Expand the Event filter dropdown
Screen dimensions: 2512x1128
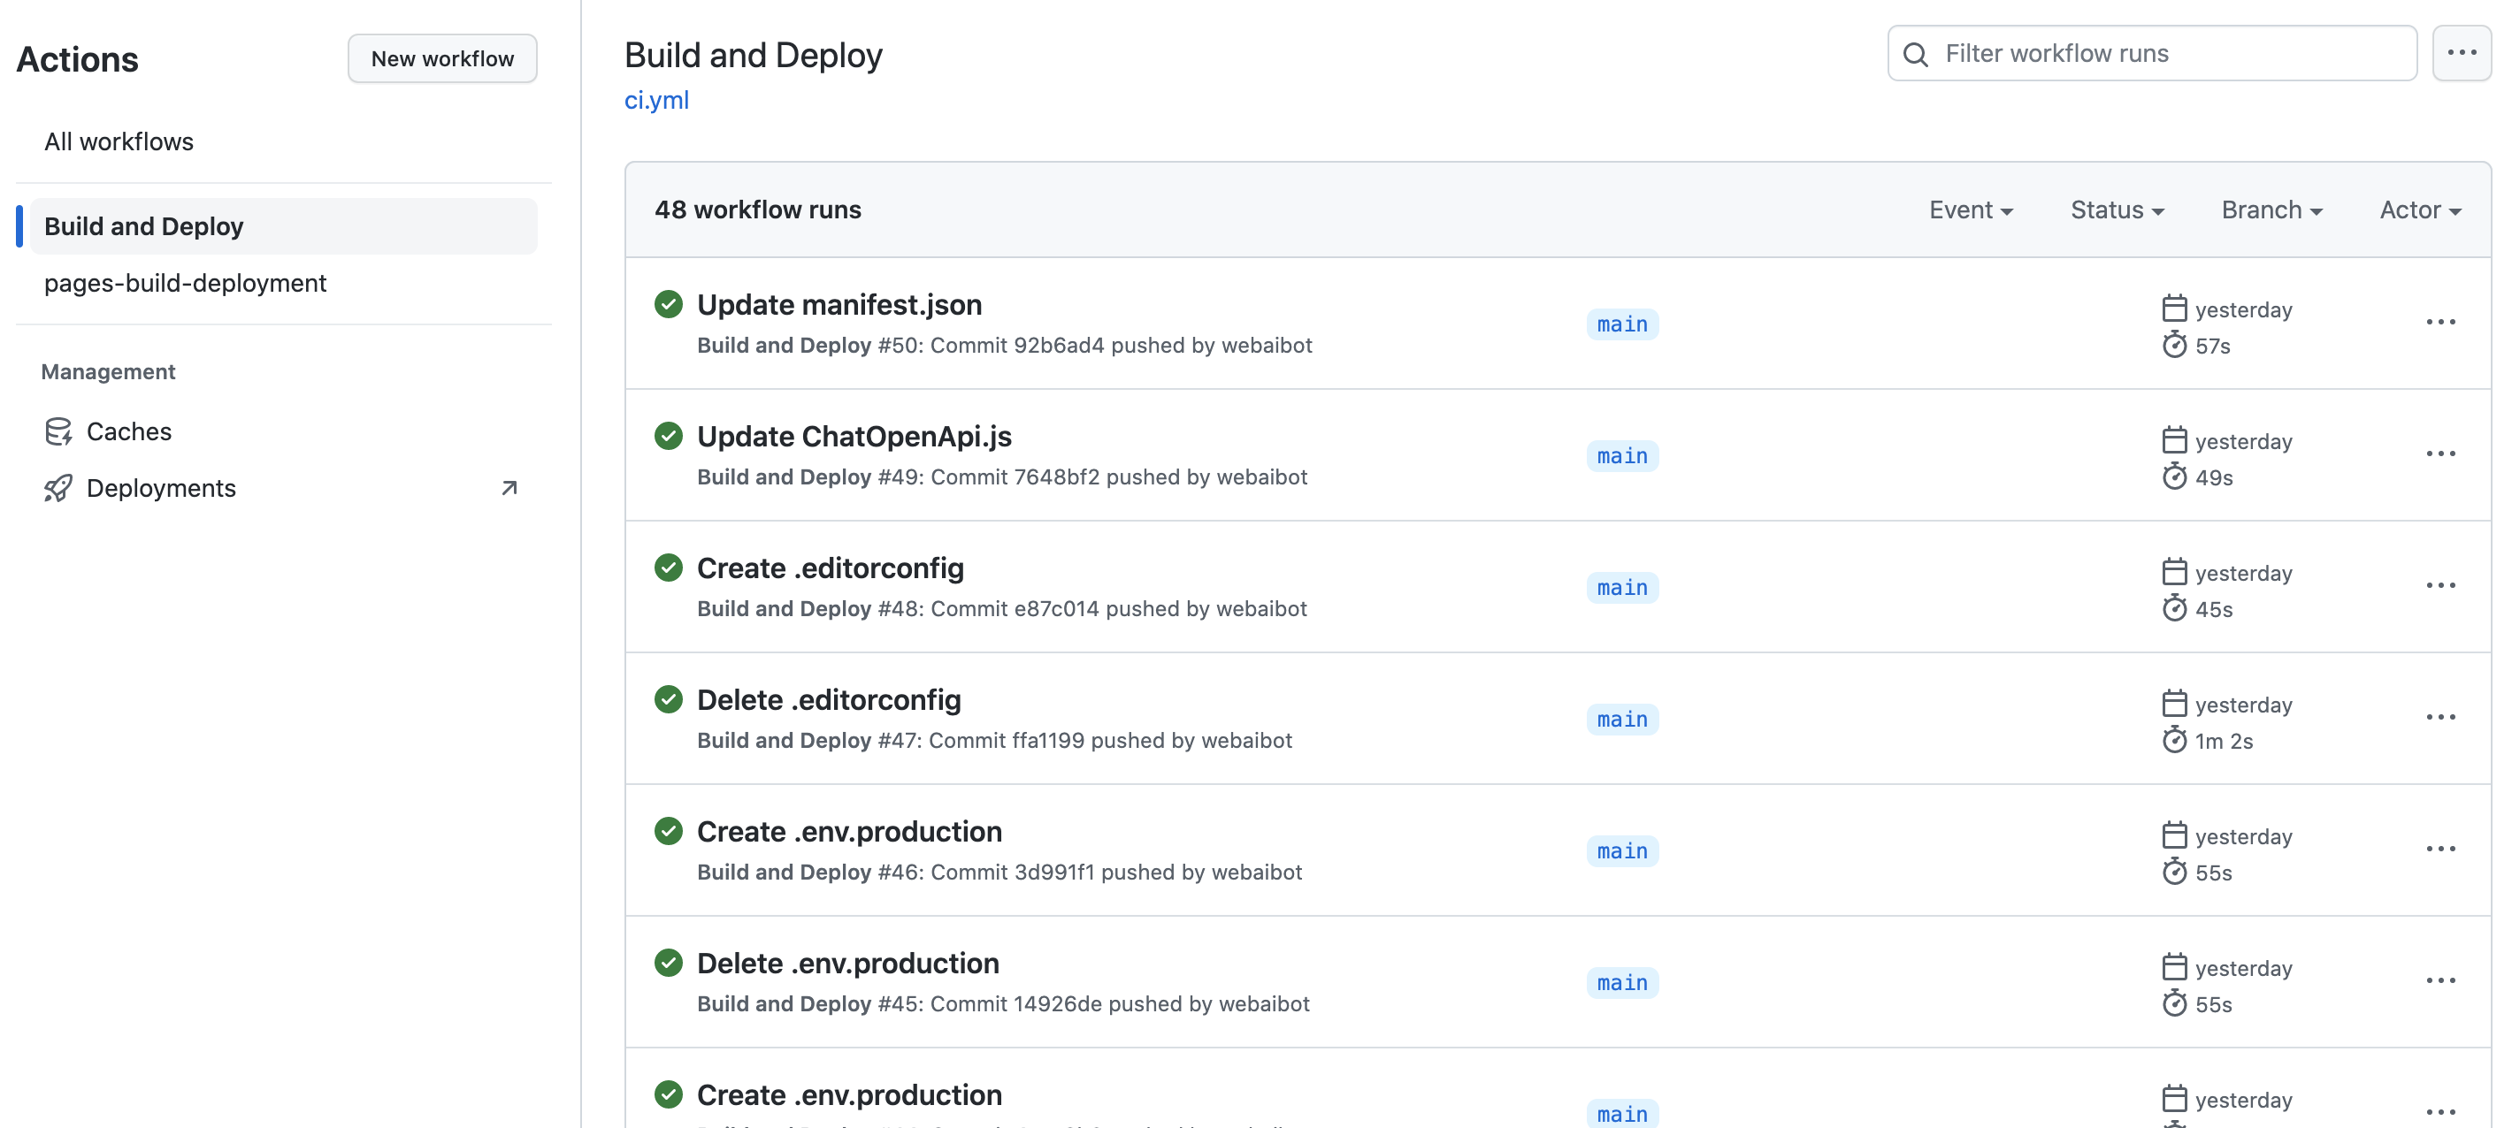click(1970, 210)
